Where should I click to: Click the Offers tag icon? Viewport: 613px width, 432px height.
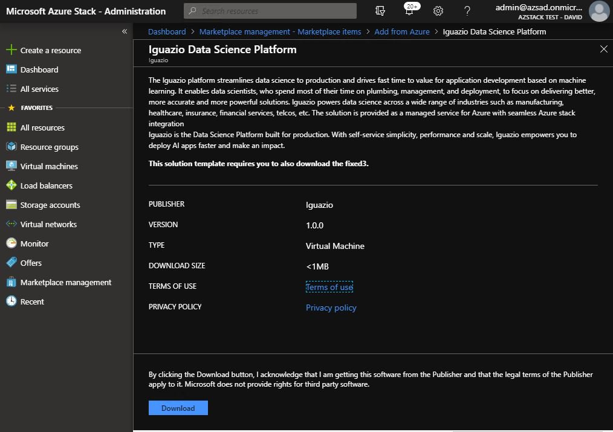point(11,262)
